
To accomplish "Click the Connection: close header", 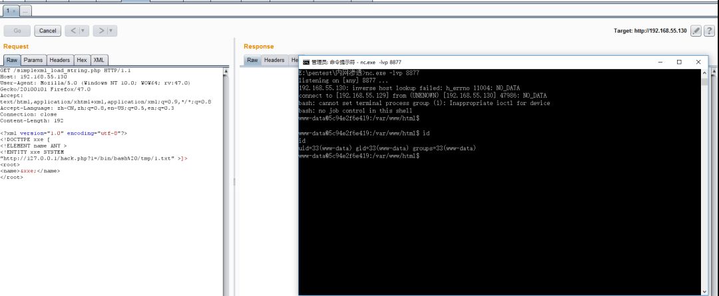I will click(29, 114).
